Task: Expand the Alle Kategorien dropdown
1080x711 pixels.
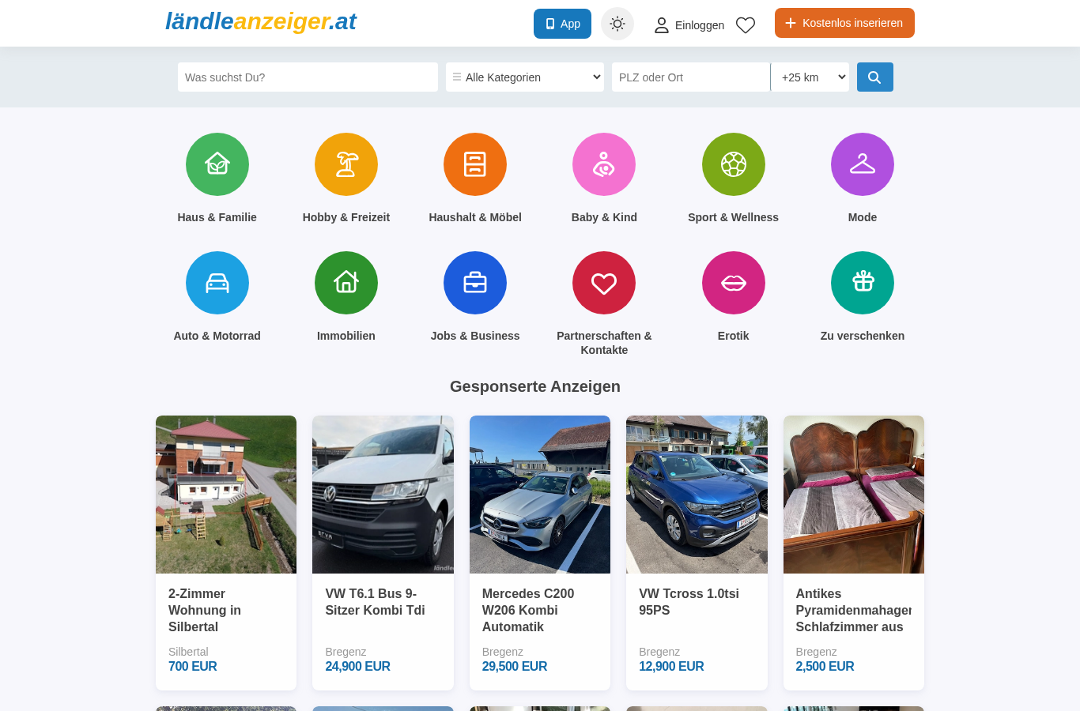Action: tap(525, 77)
